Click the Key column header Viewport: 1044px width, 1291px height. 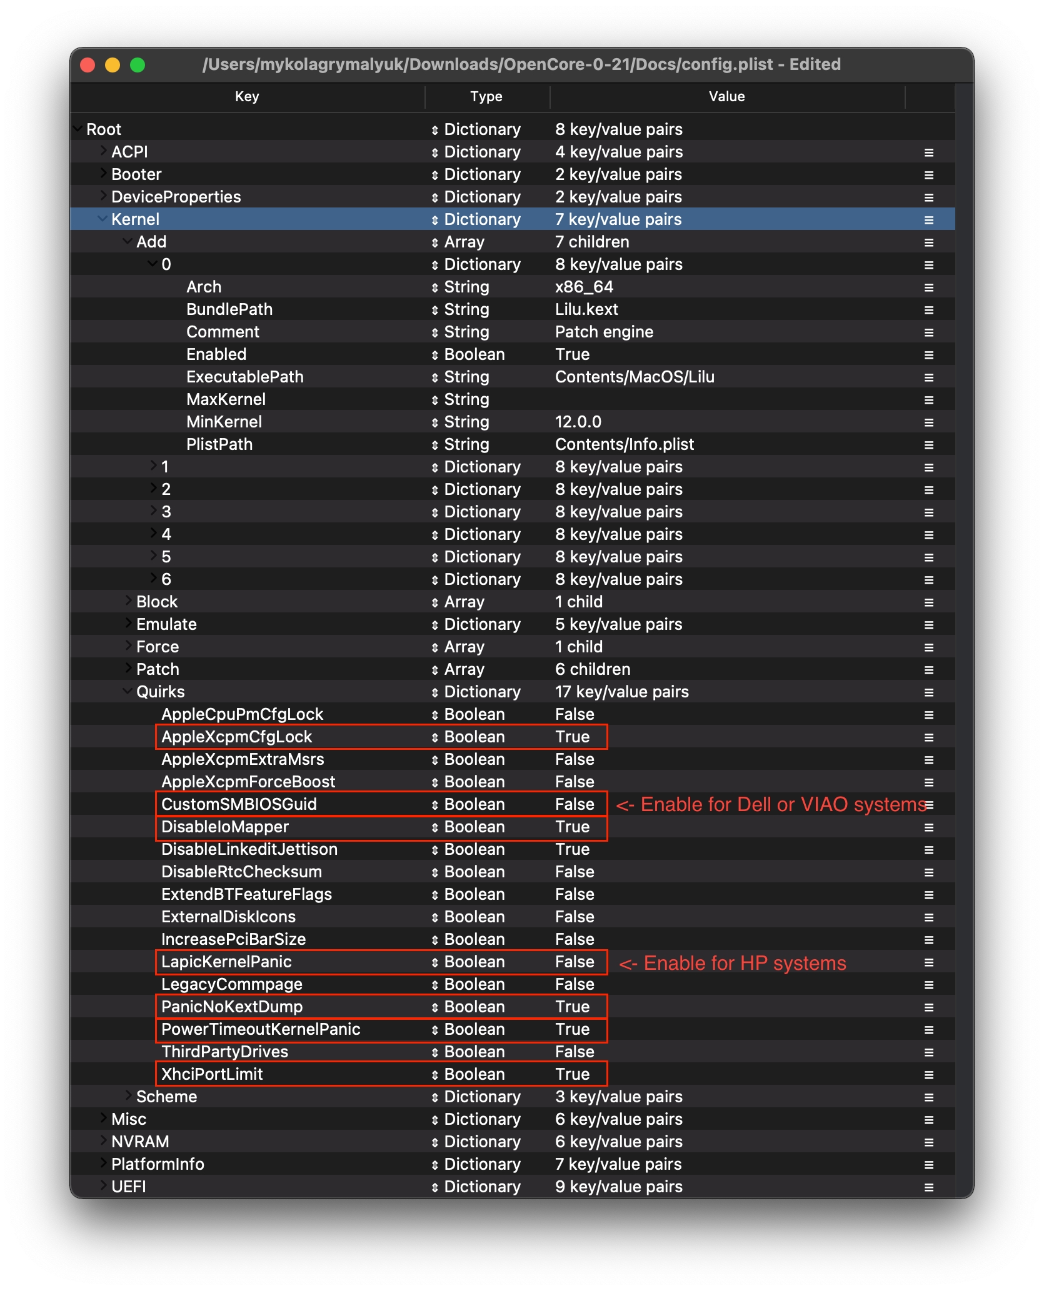coord(247,97)
